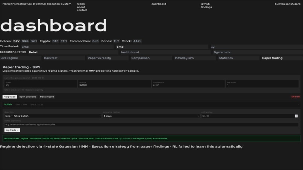303x170 pixels.
Task: Click the top driver snapshot cell
Action: tap(262, 84)
